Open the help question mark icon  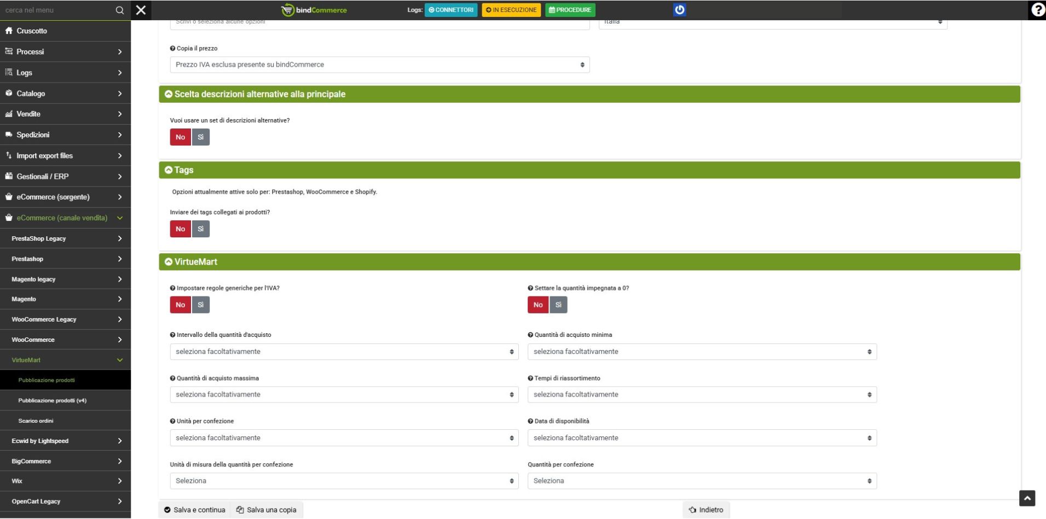click(1037, 10)
